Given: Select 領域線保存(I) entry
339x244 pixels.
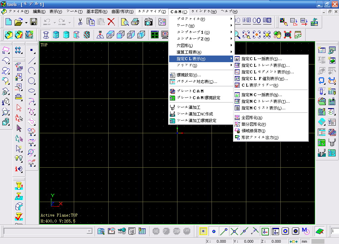Looking at the screenshot, I should 271,131.
